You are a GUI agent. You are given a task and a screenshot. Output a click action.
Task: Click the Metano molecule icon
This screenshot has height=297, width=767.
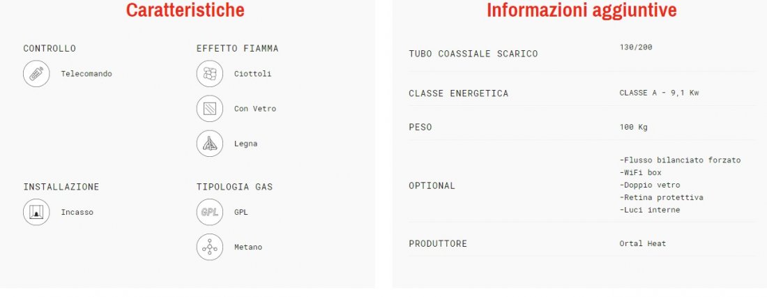pyautogui.click(x=209, y=247)
